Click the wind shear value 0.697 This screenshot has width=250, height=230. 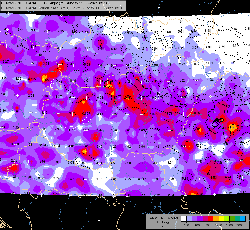tap(86, 114)
